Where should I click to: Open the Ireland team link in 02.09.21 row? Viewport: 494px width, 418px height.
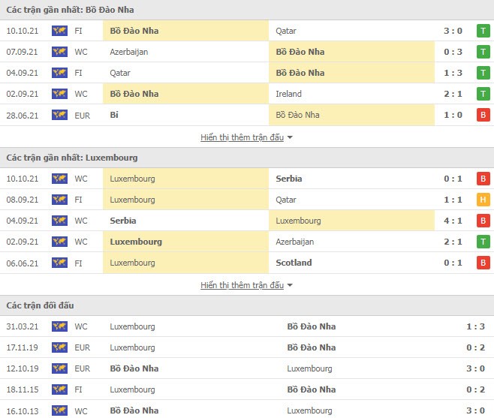289,94
